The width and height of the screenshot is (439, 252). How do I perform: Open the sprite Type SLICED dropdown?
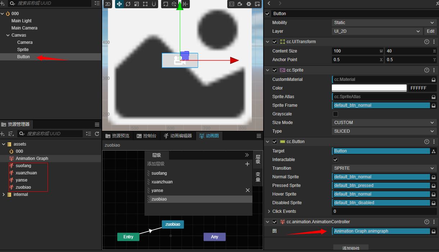click(384, 131)
